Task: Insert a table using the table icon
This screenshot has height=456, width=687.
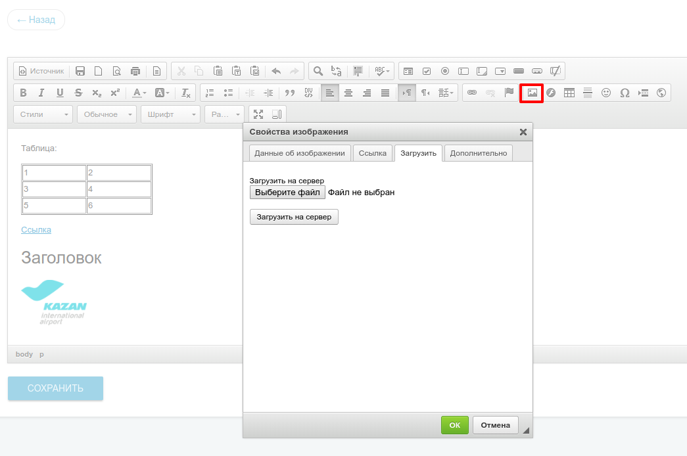Action: pyautogui.click(x=569, y=93)
